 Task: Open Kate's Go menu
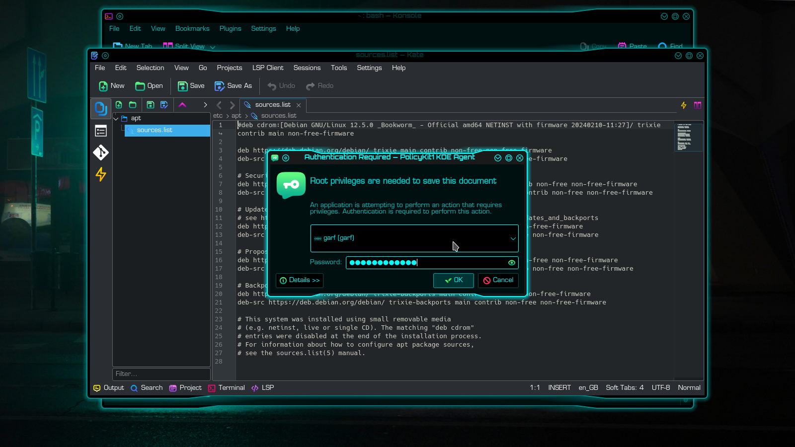203,68
